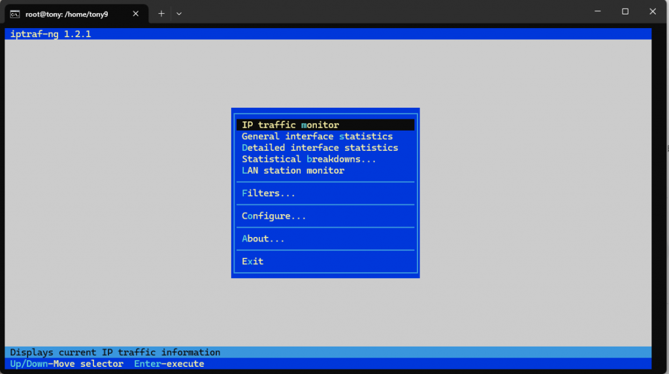Switch to root@tony: /home/tony9 tab

point(76,14)
